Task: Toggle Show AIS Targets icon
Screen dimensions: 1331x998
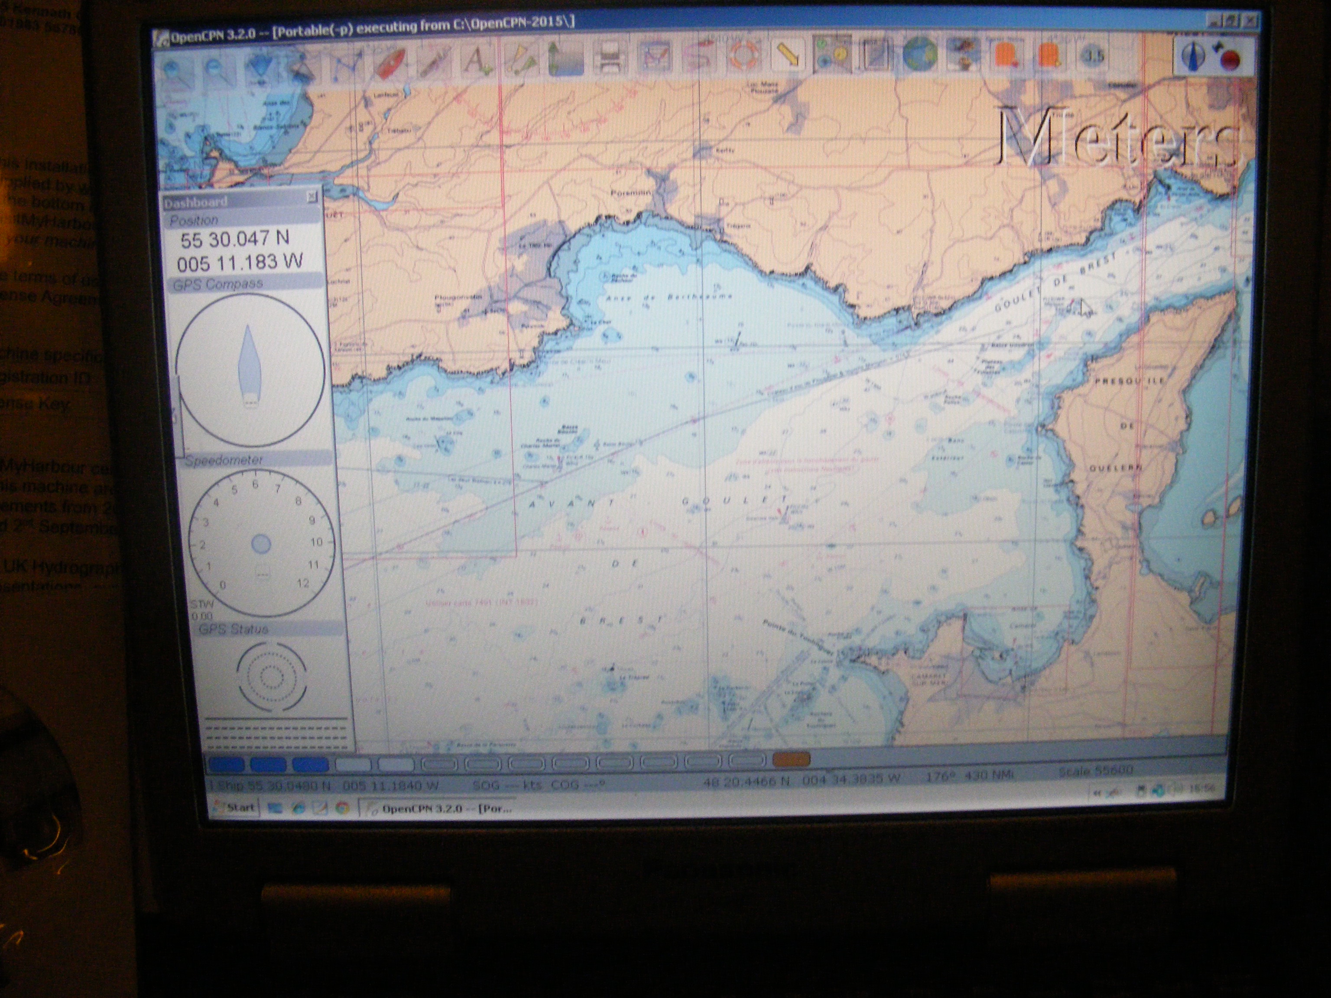Action: tap(521, 60)
